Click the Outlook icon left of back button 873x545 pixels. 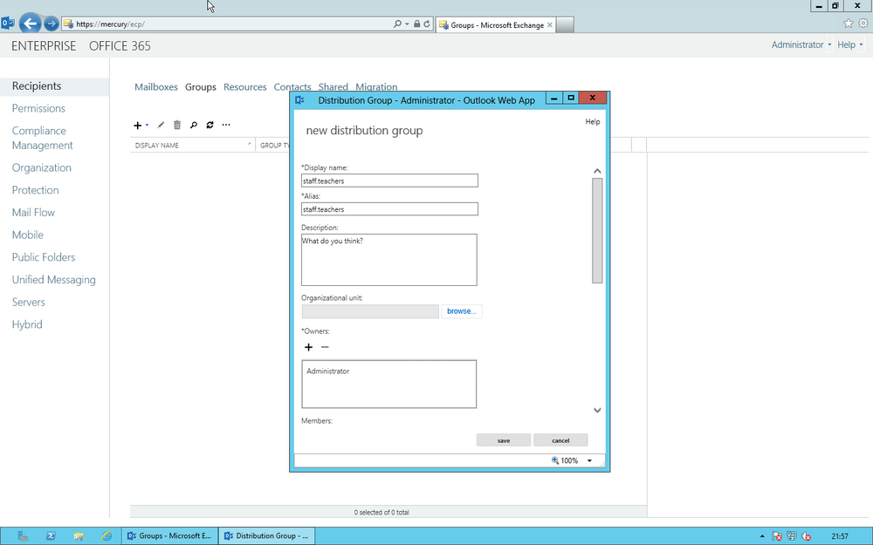tap(8, 24)
